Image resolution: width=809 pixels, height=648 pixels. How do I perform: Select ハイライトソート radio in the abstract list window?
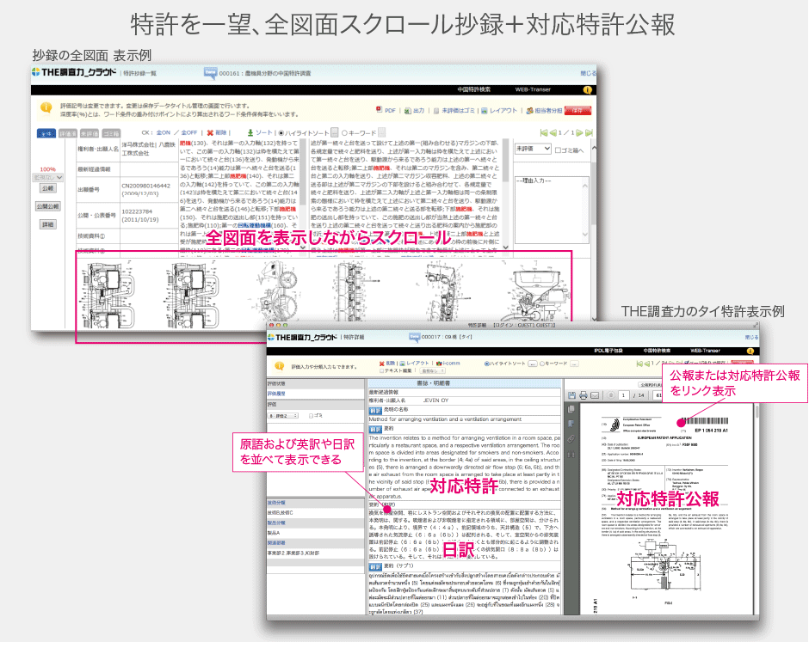281,133
